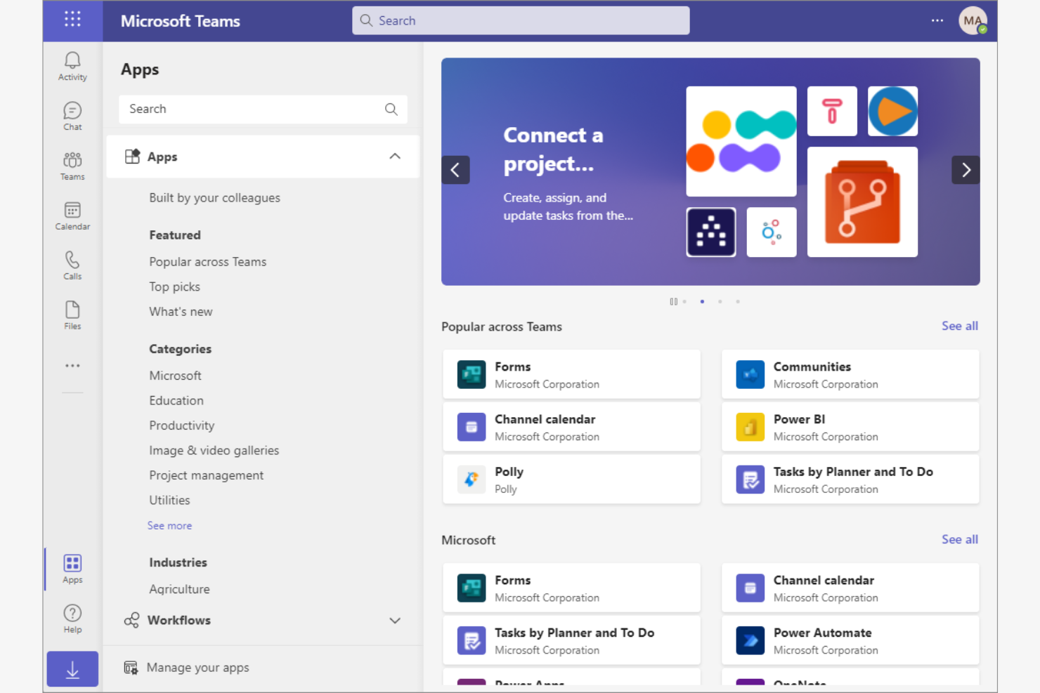Screen dimensions: 1040x693
Task: Select Built by your colleagues
Action: 214,198
